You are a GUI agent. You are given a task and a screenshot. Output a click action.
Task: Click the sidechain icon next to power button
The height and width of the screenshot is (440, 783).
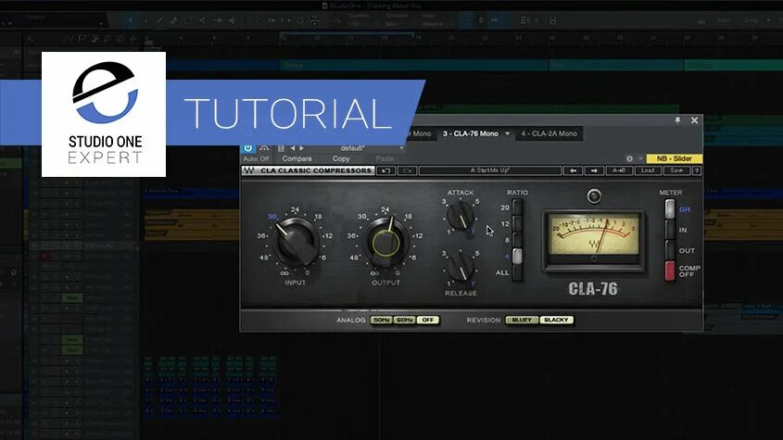coord(265,148)
